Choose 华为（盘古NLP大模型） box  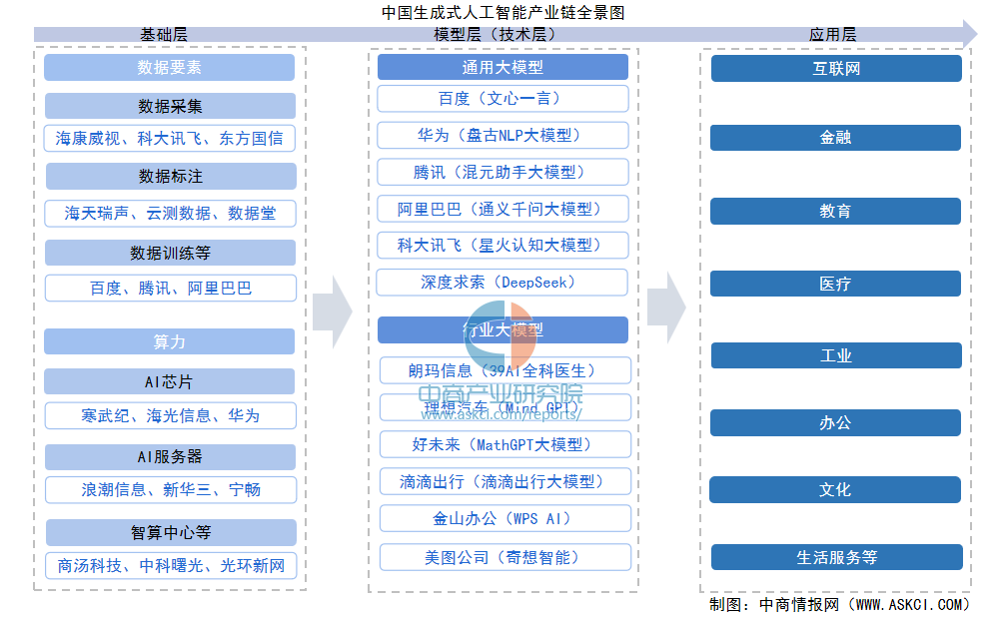[x=502, y=136]
